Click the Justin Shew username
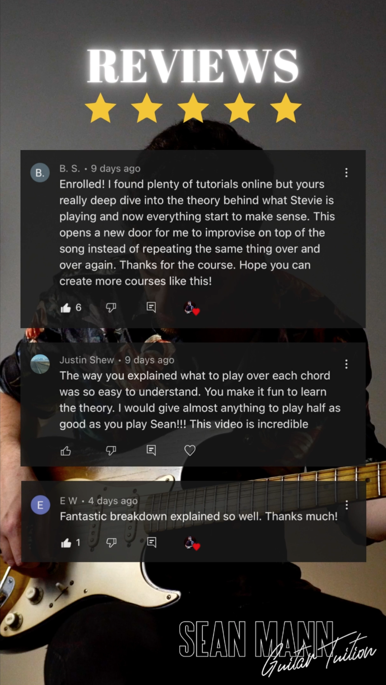386x685 pixels. click(87, 360)
